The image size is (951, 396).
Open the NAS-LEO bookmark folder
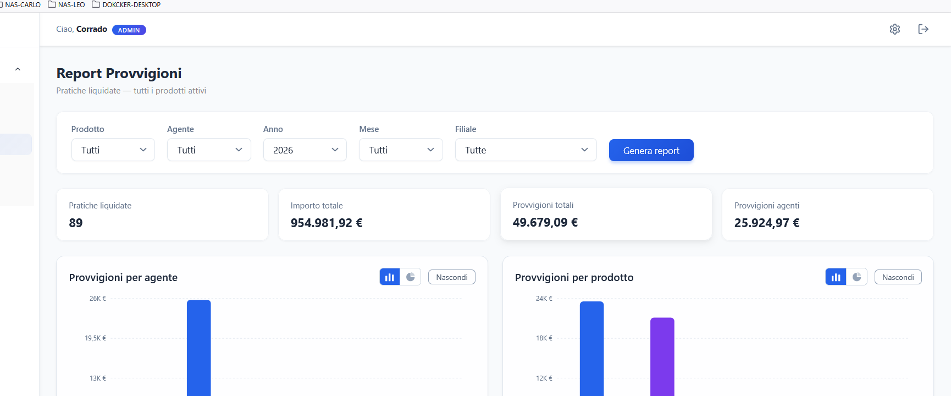point(67,4)
